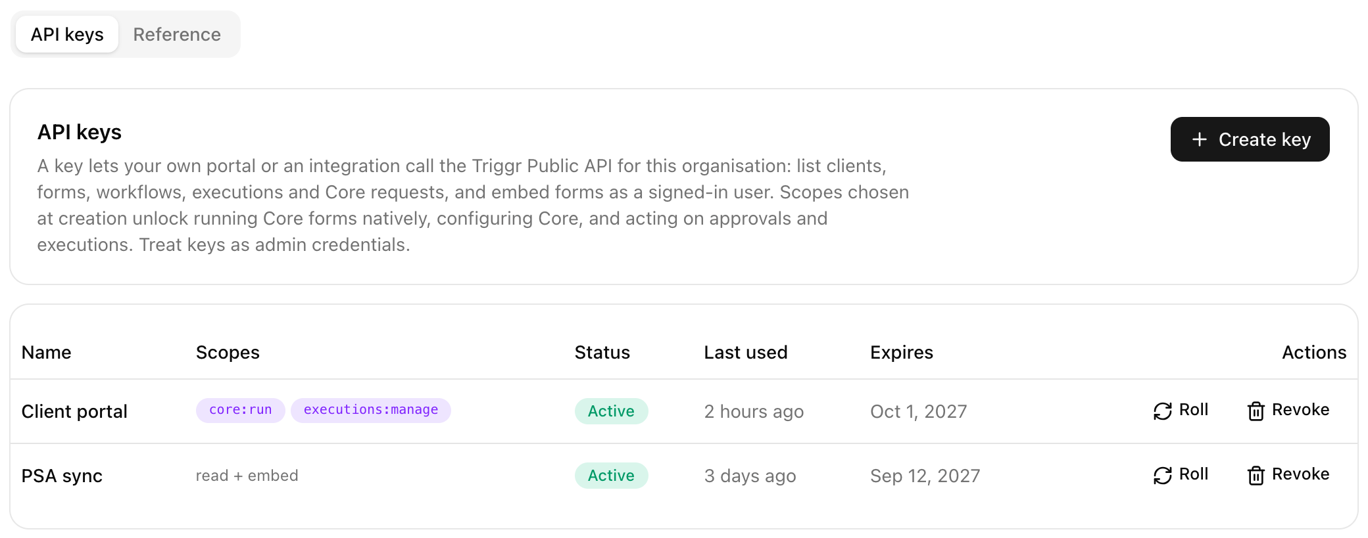Click the Active status badge for PSA sync

pyautogui.click(x=611, y=476)
